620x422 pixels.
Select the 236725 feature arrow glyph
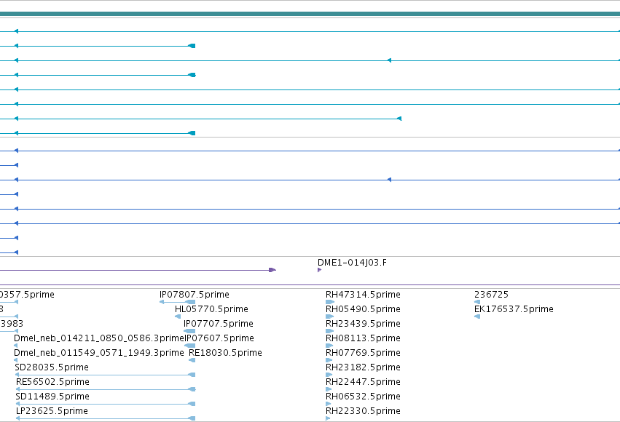pos(477,302)
